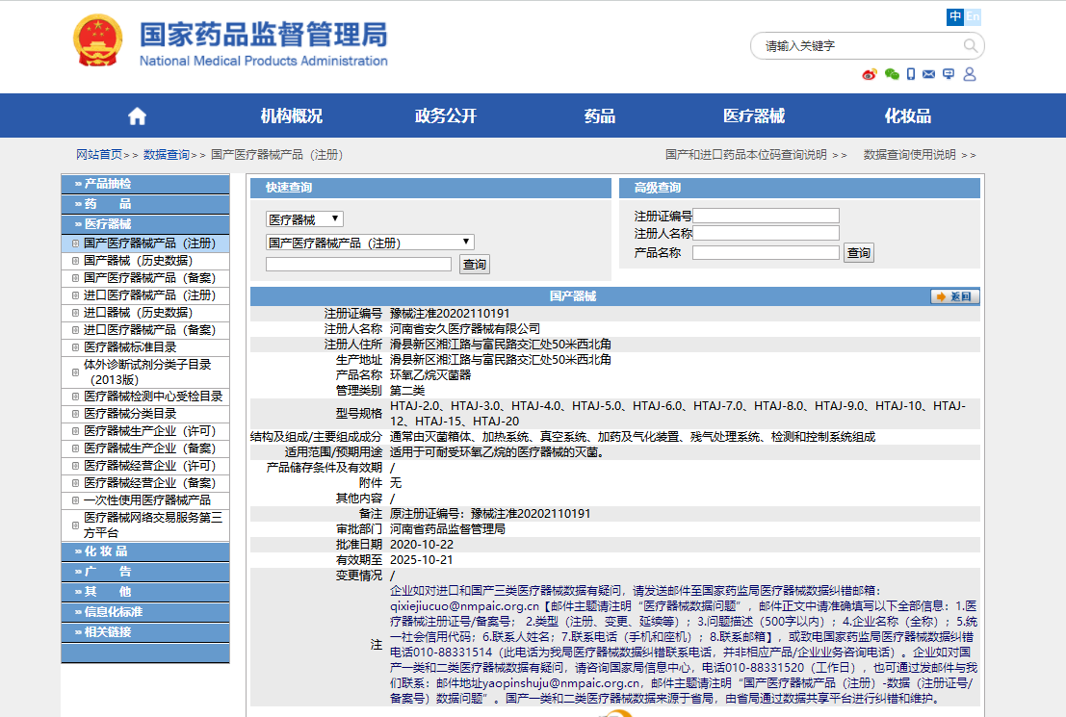
Task: Click the national emblem logo
Action: pyautogui.click(x=98, y=40)
